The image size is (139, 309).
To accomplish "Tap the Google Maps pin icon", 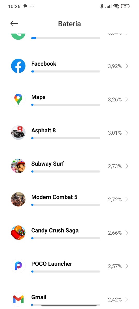I will tap(18, 99).
